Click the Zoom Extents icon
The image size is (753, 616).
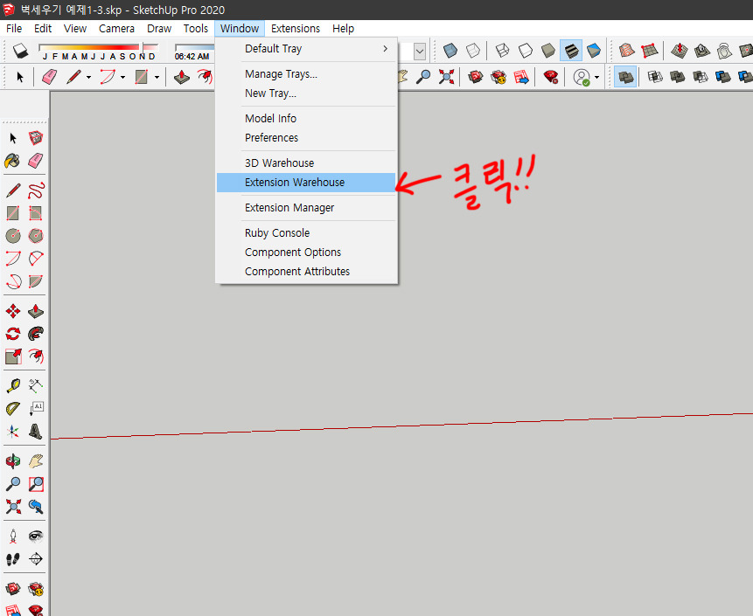pyautogui.click(x=12, y=507)
